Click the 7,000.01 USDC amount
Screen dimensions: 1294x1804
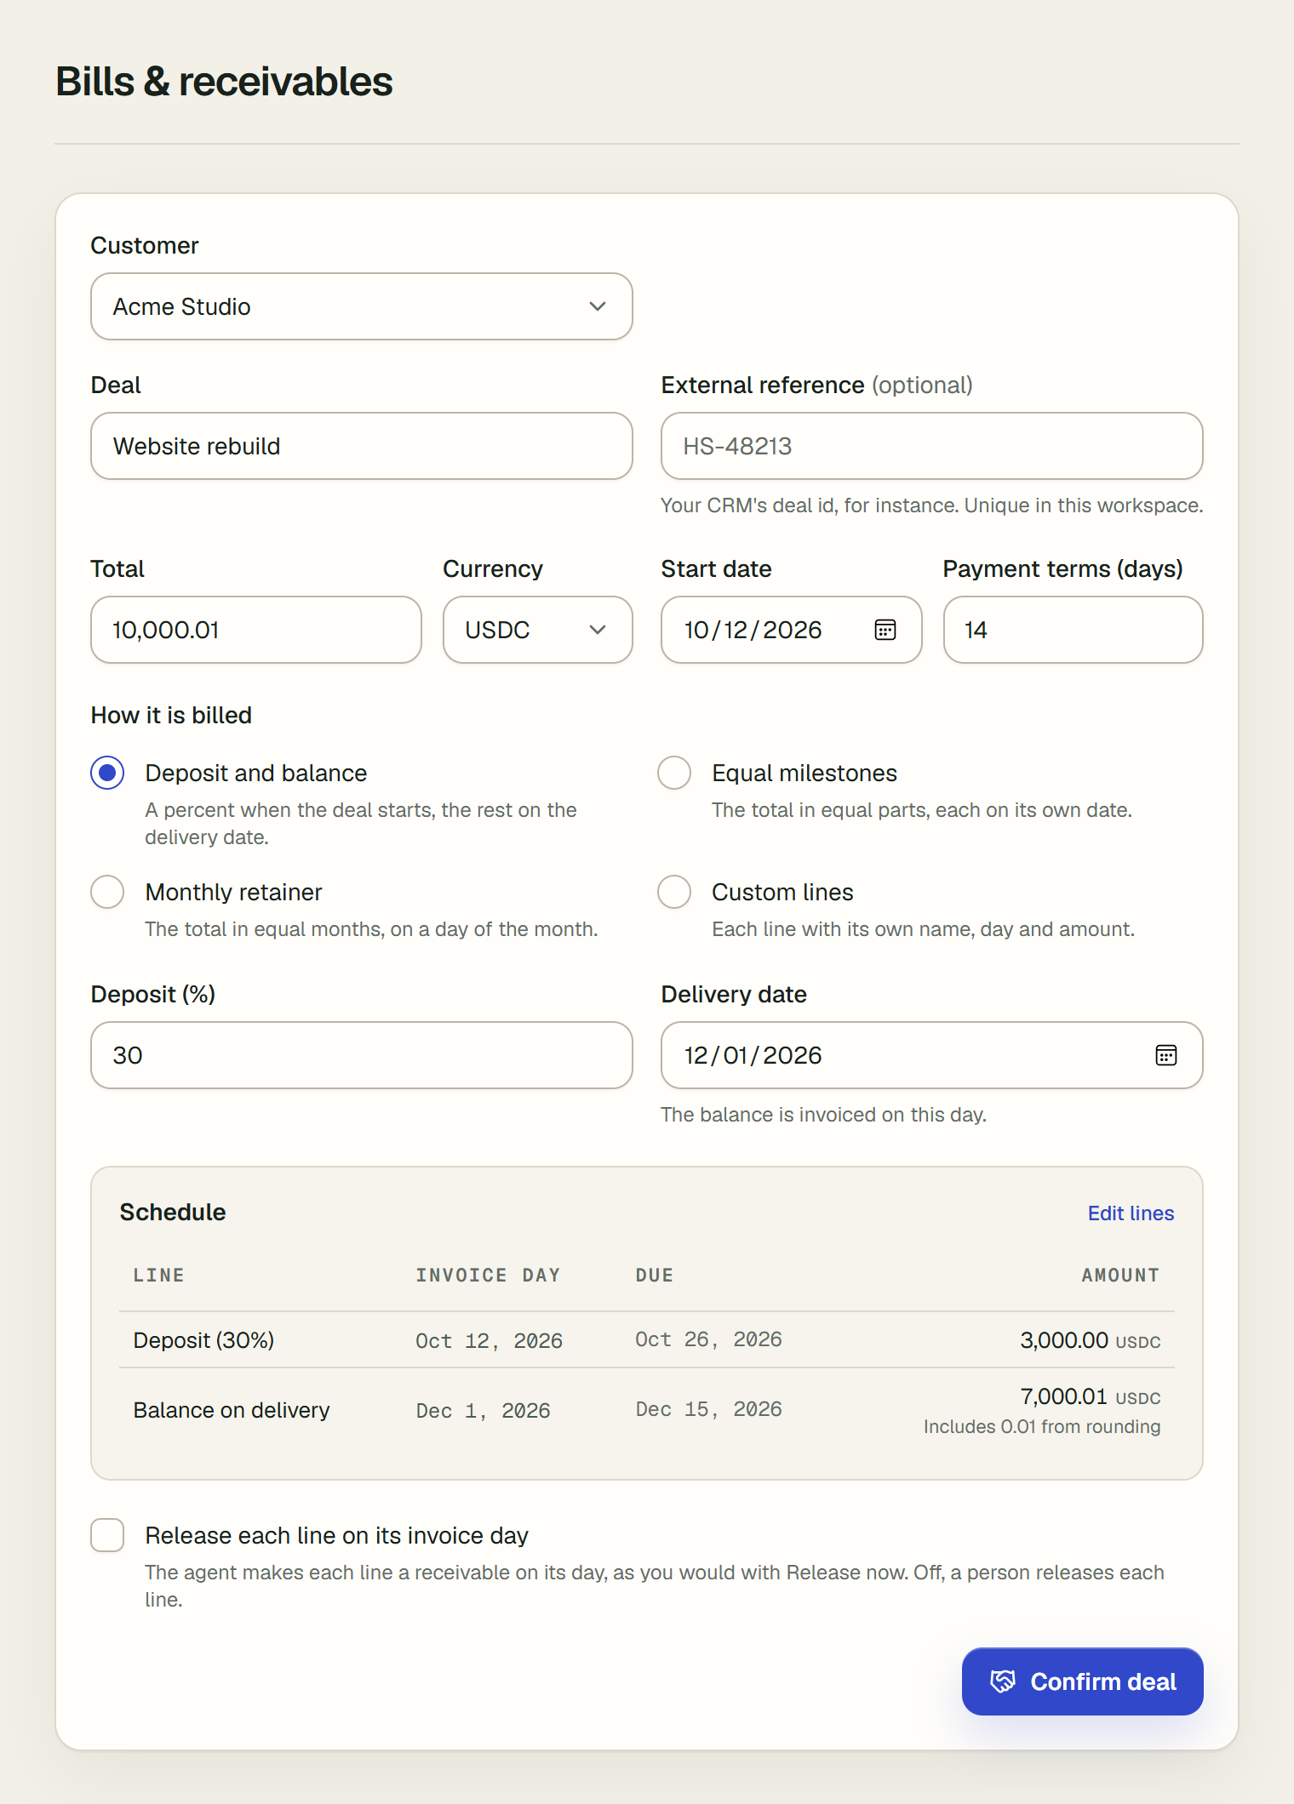coord(1091,1396)
